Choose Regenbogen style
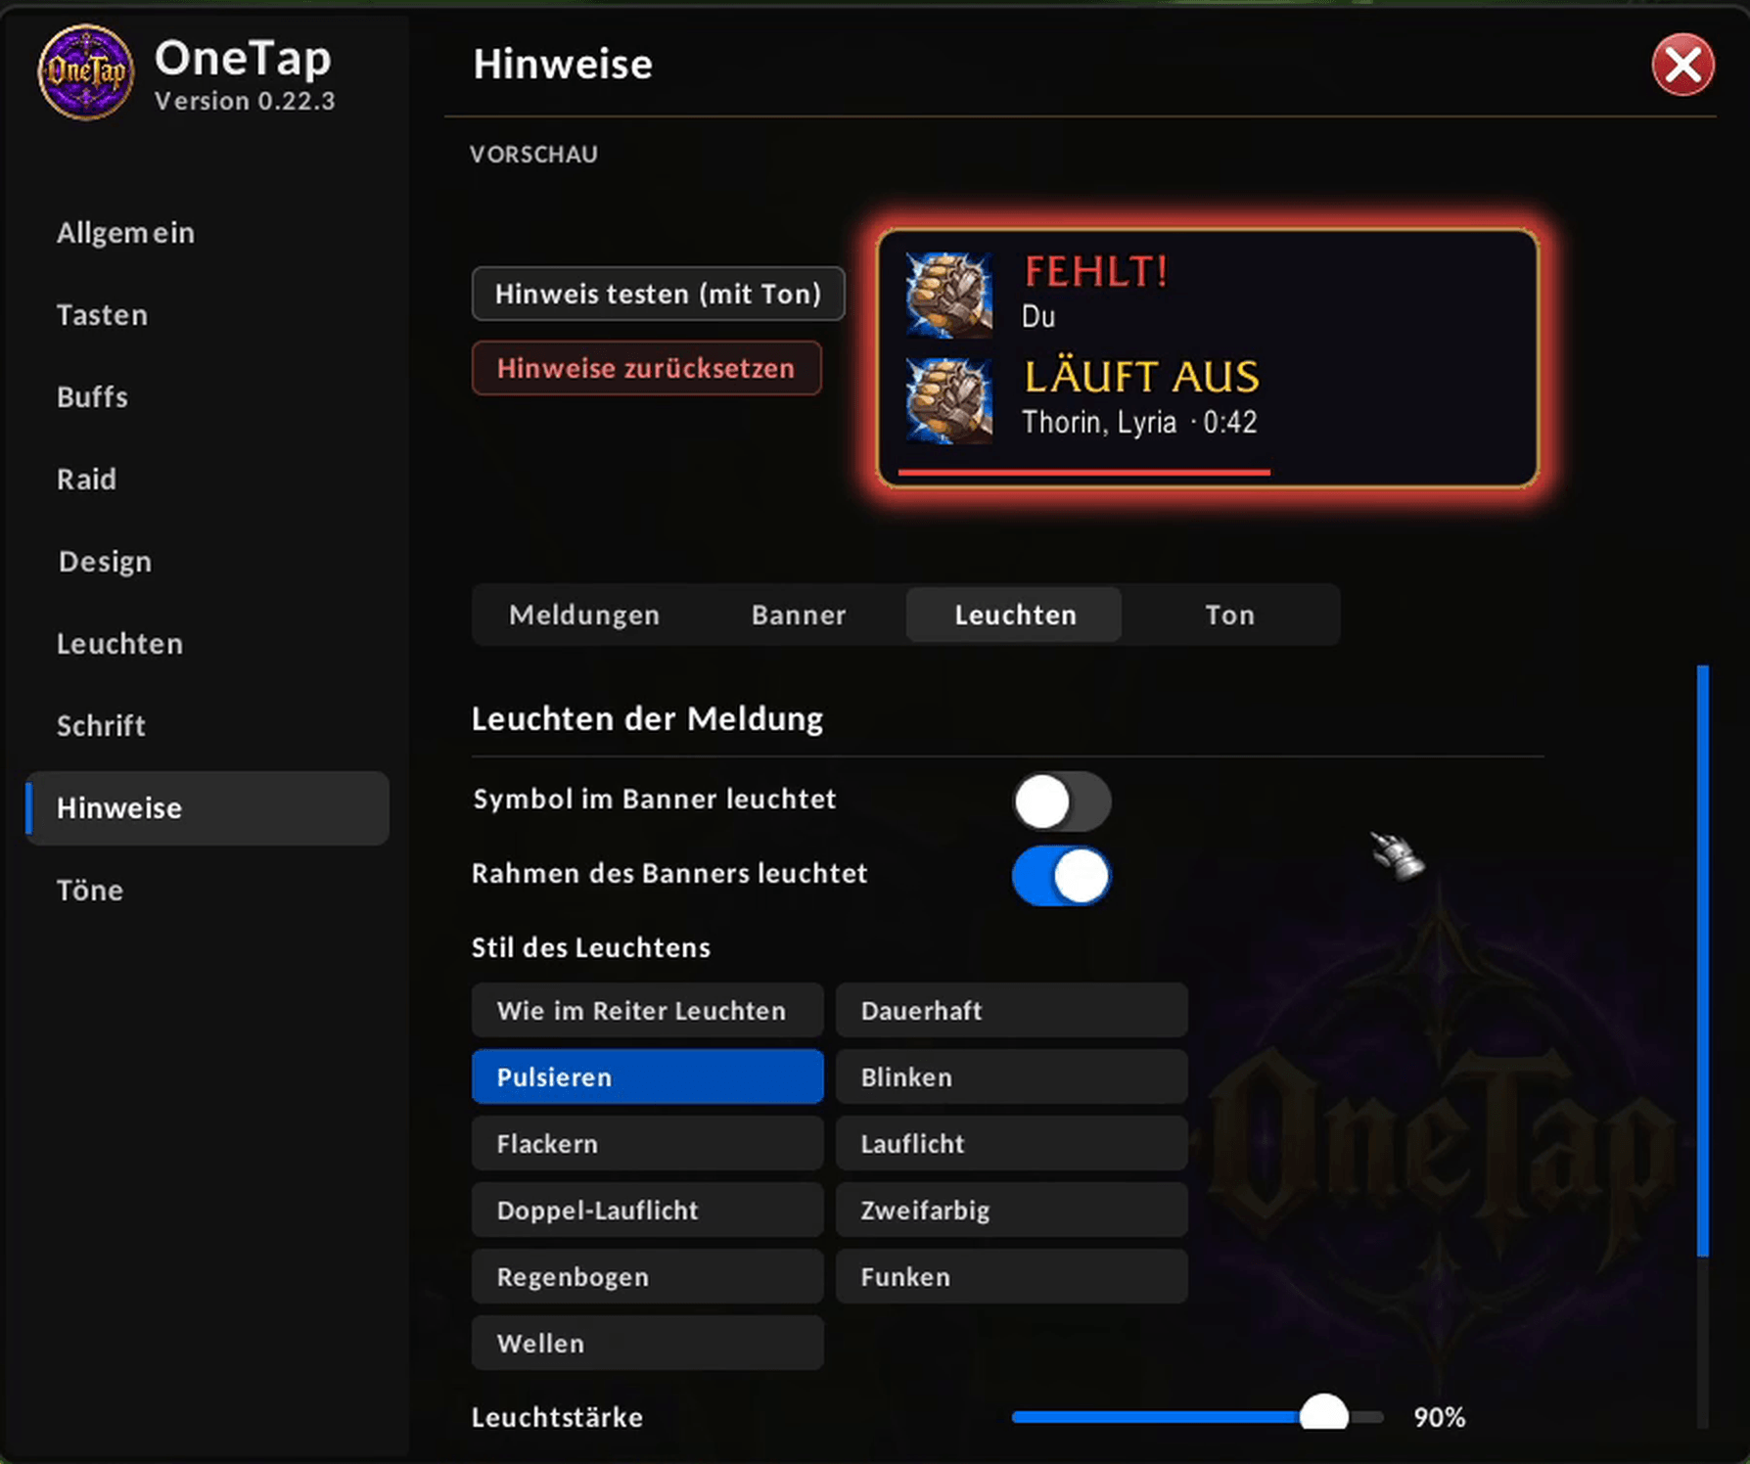The width and height of the screenshot is (1750, 1464). (x=647, y=1276)
